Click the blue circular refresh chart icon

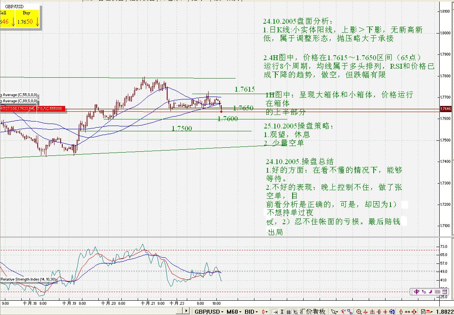click(x=392, y=312)
